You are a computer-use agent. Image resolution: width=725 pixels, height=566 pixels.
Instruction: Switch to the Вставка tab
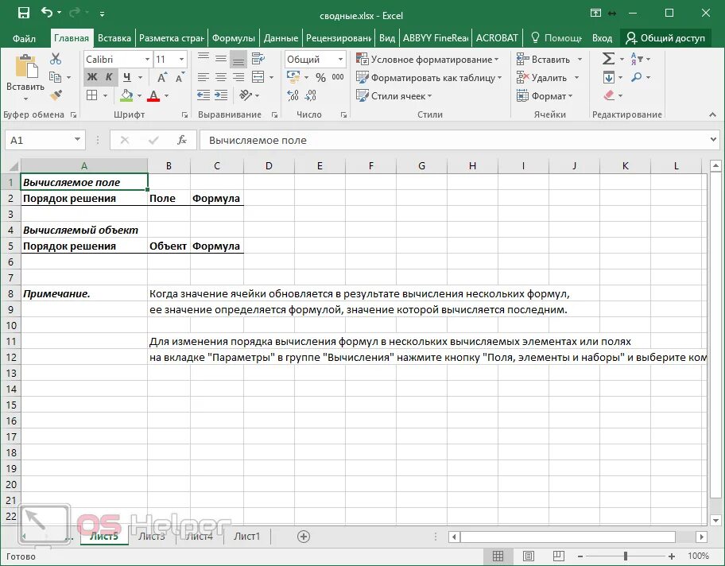(x=114, y=38)
